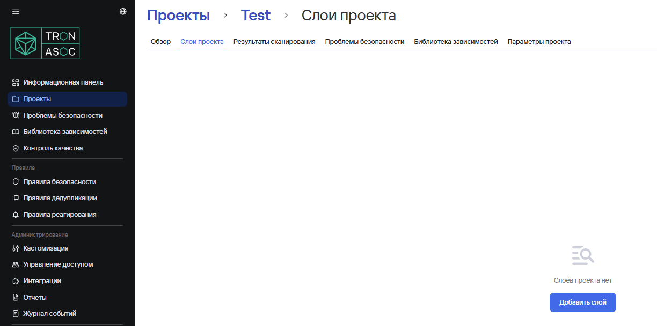Click the TRON ASOC logo
657x326 pixels.
(x=45, y=43)
